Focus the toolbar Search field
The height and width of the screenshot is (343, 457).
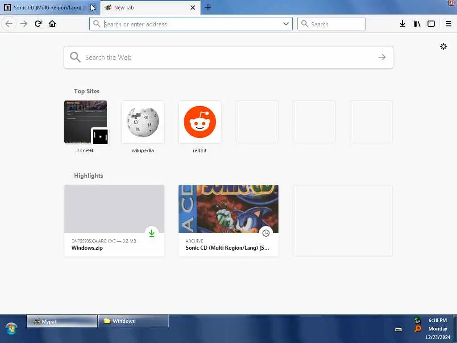point(331,24)
